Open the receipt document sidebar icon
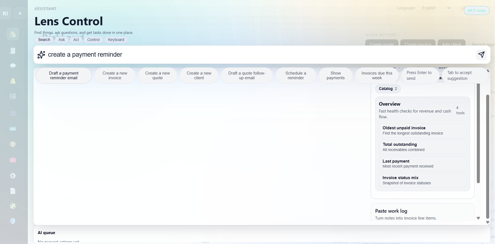The height and width of the screenshot is (244, 495). point(13,51)
